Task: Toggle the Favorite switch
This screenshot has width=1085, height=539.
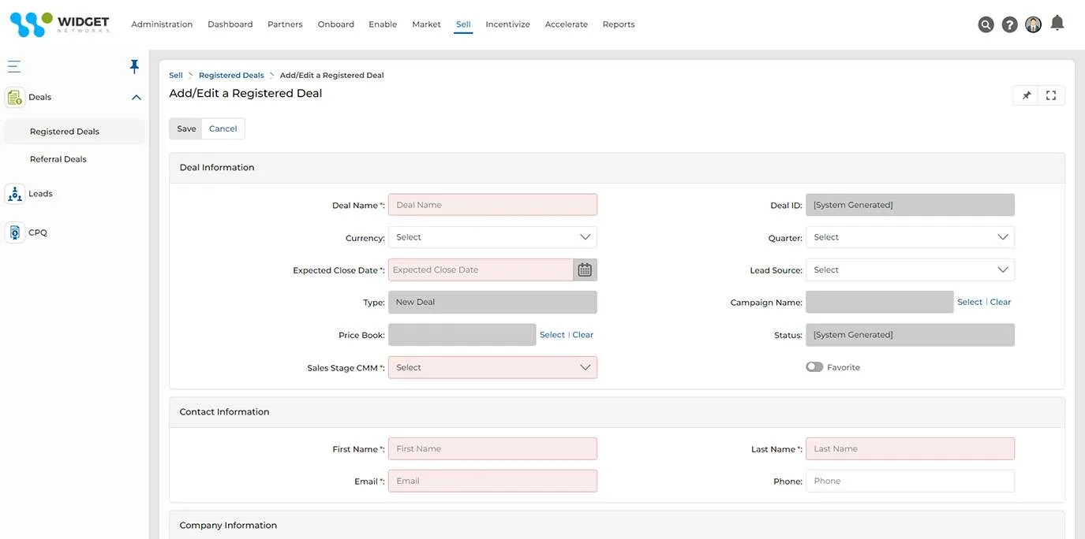Action: click(814, 367)
